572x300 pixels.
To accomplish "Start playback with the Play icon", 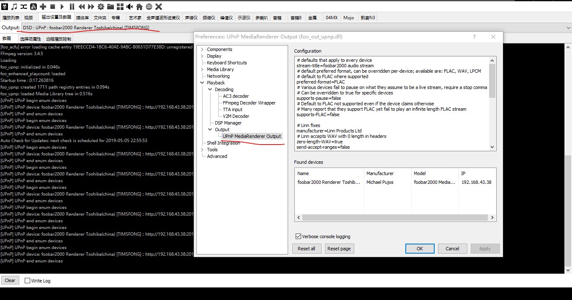I will point(62,6).
